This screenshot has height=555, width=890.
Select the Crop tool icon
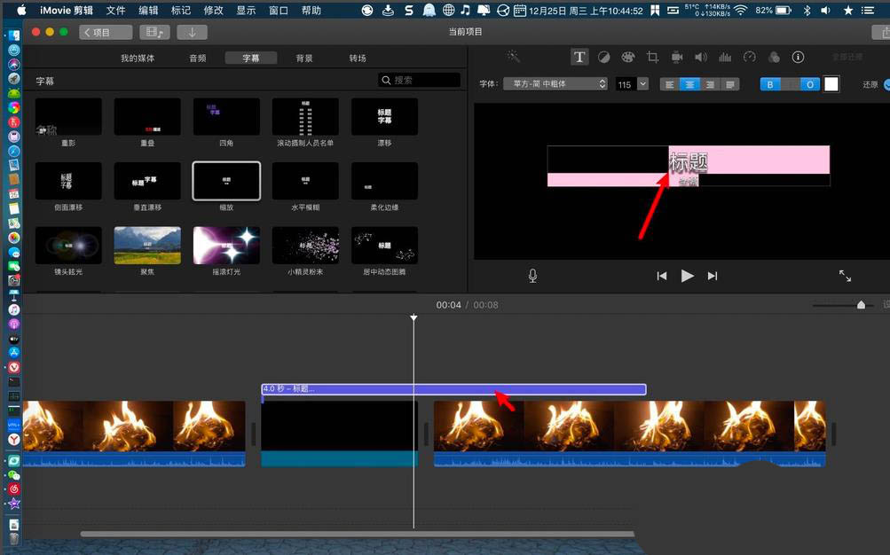point(652,57)
